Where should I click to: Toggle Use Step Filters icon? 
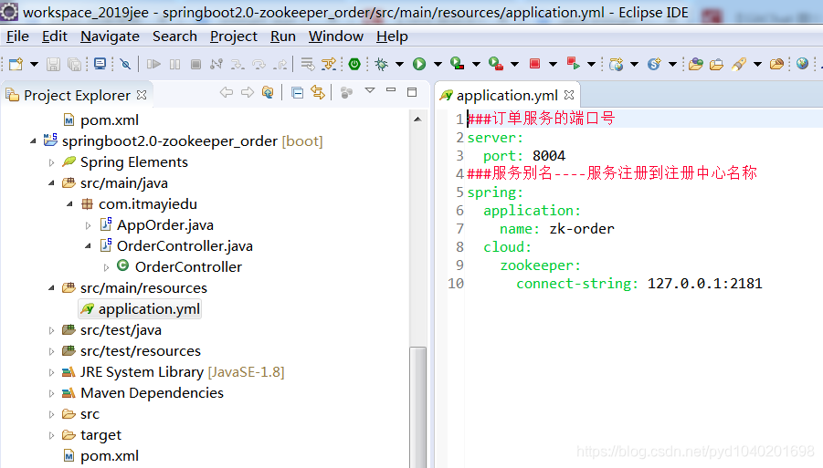point(329,64)
